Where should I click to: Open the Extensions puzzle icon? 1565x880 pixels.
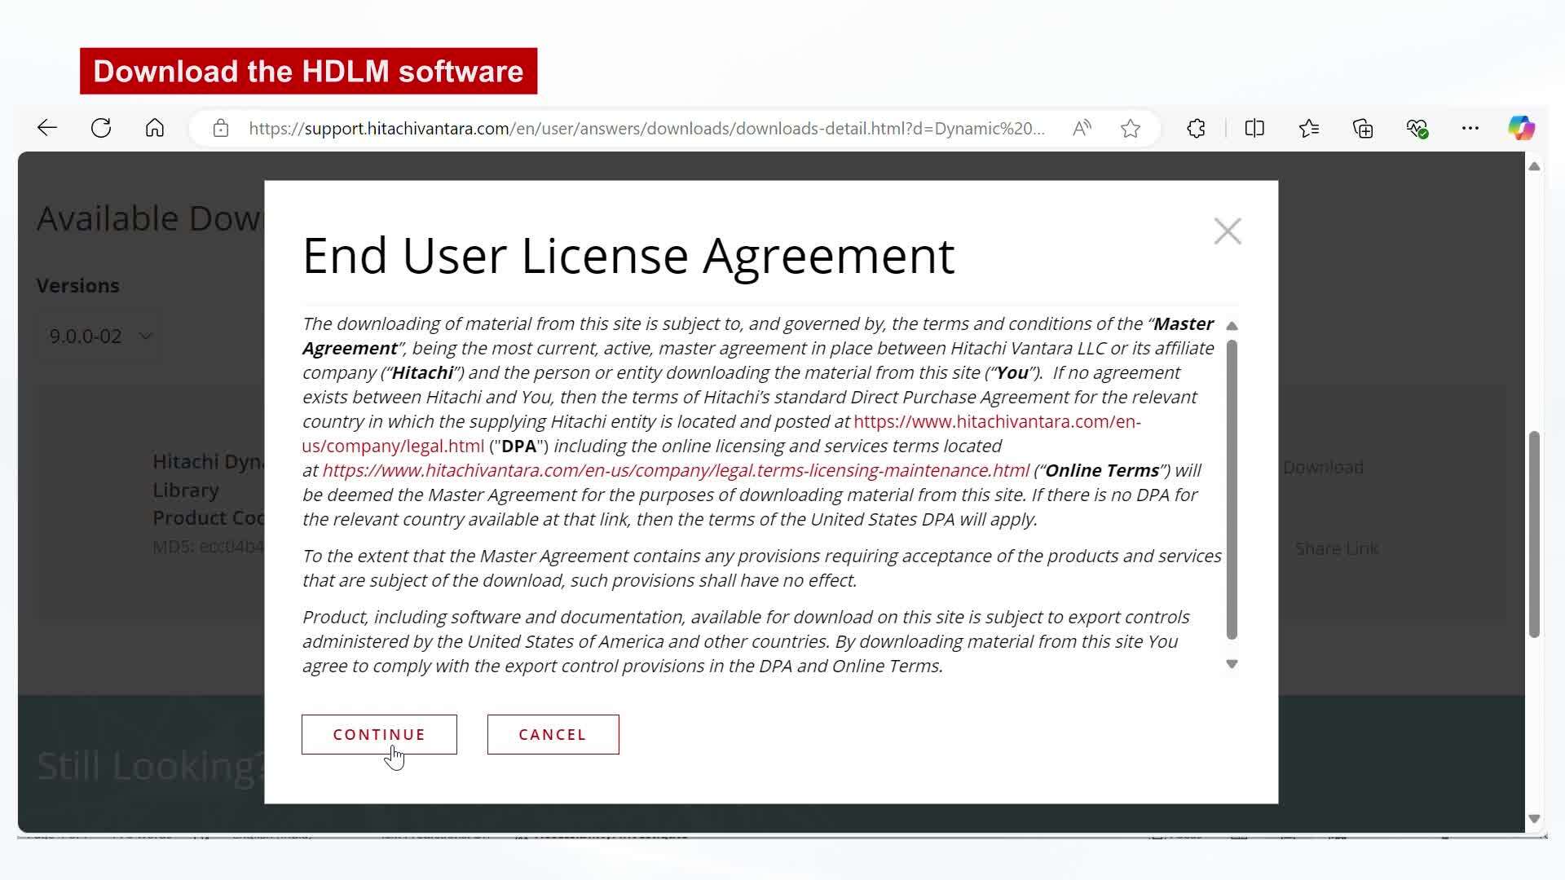click(x=1196, y=128)
